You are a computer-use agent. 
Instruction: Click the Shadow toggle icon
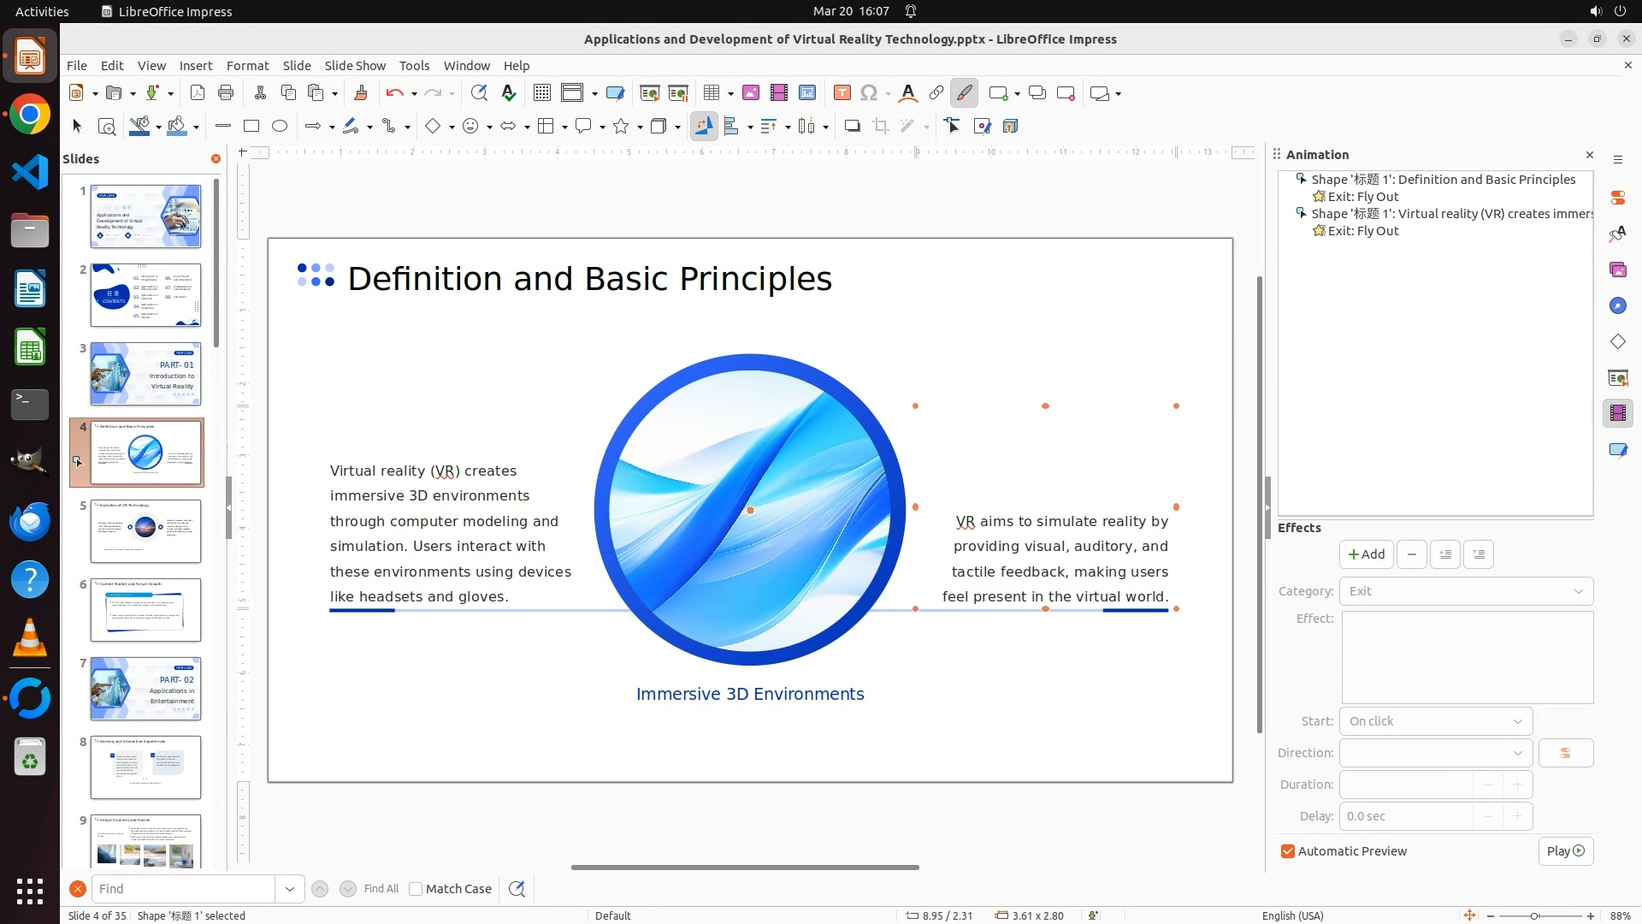pos(852,127)
